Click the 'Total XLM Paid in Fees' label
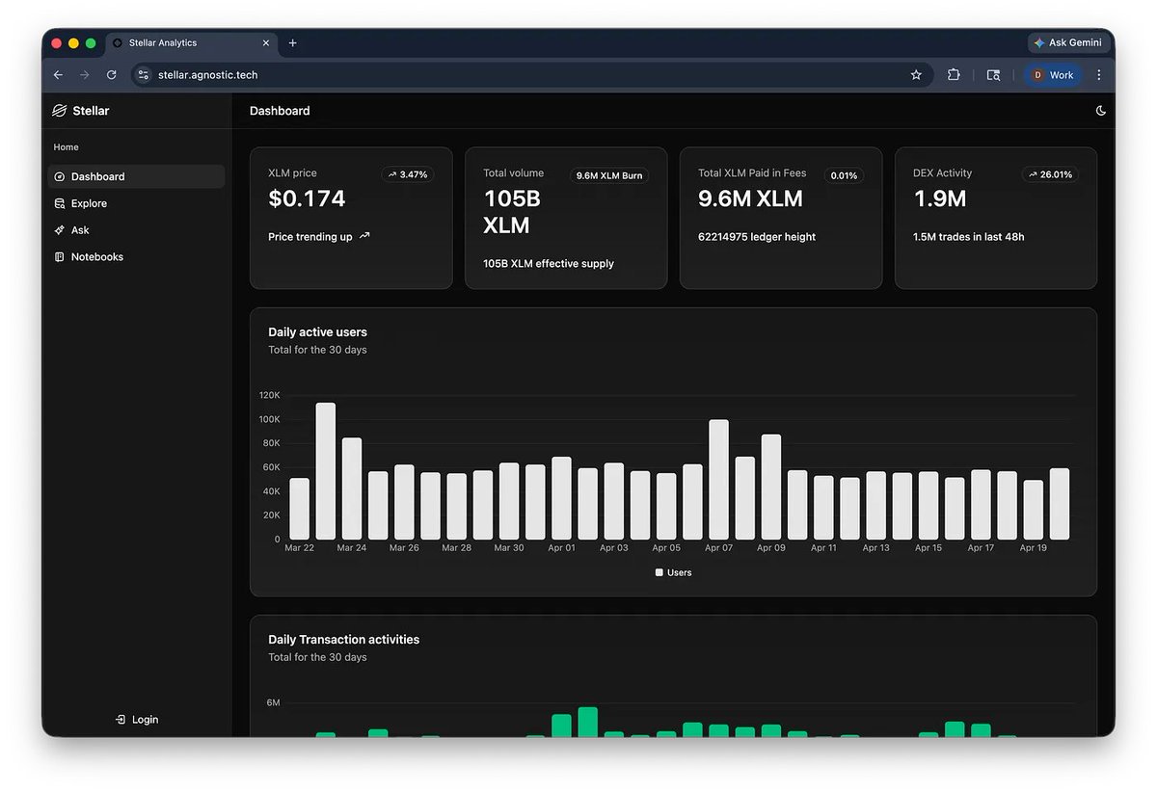The width and height of the screenshot is (1157, 792). (752, 173)
